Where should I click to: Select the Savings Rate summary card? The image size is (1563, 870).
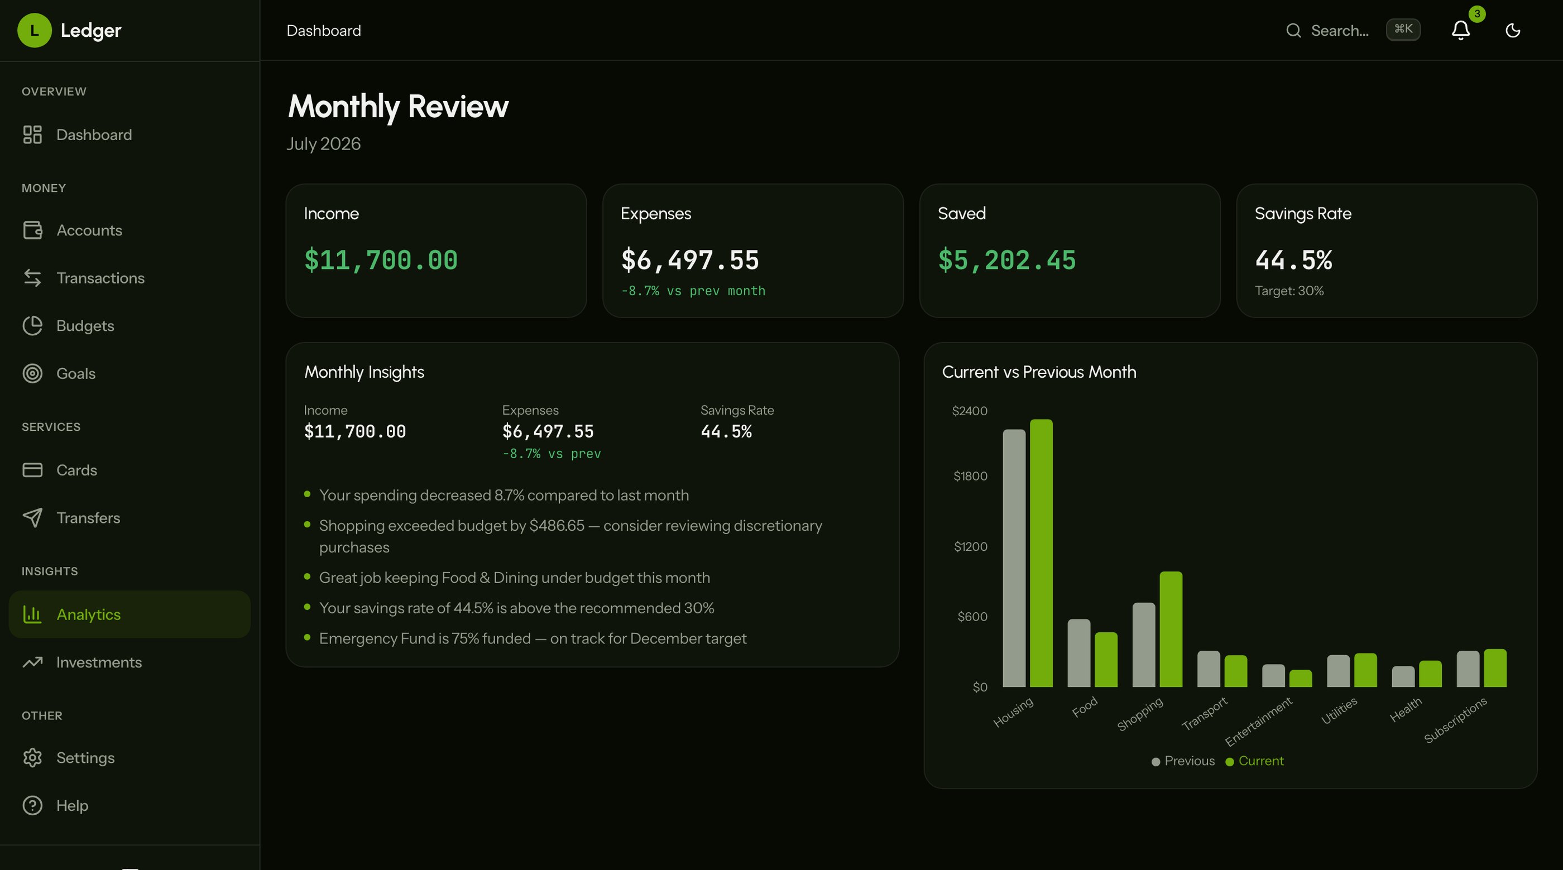[1387, 251]
